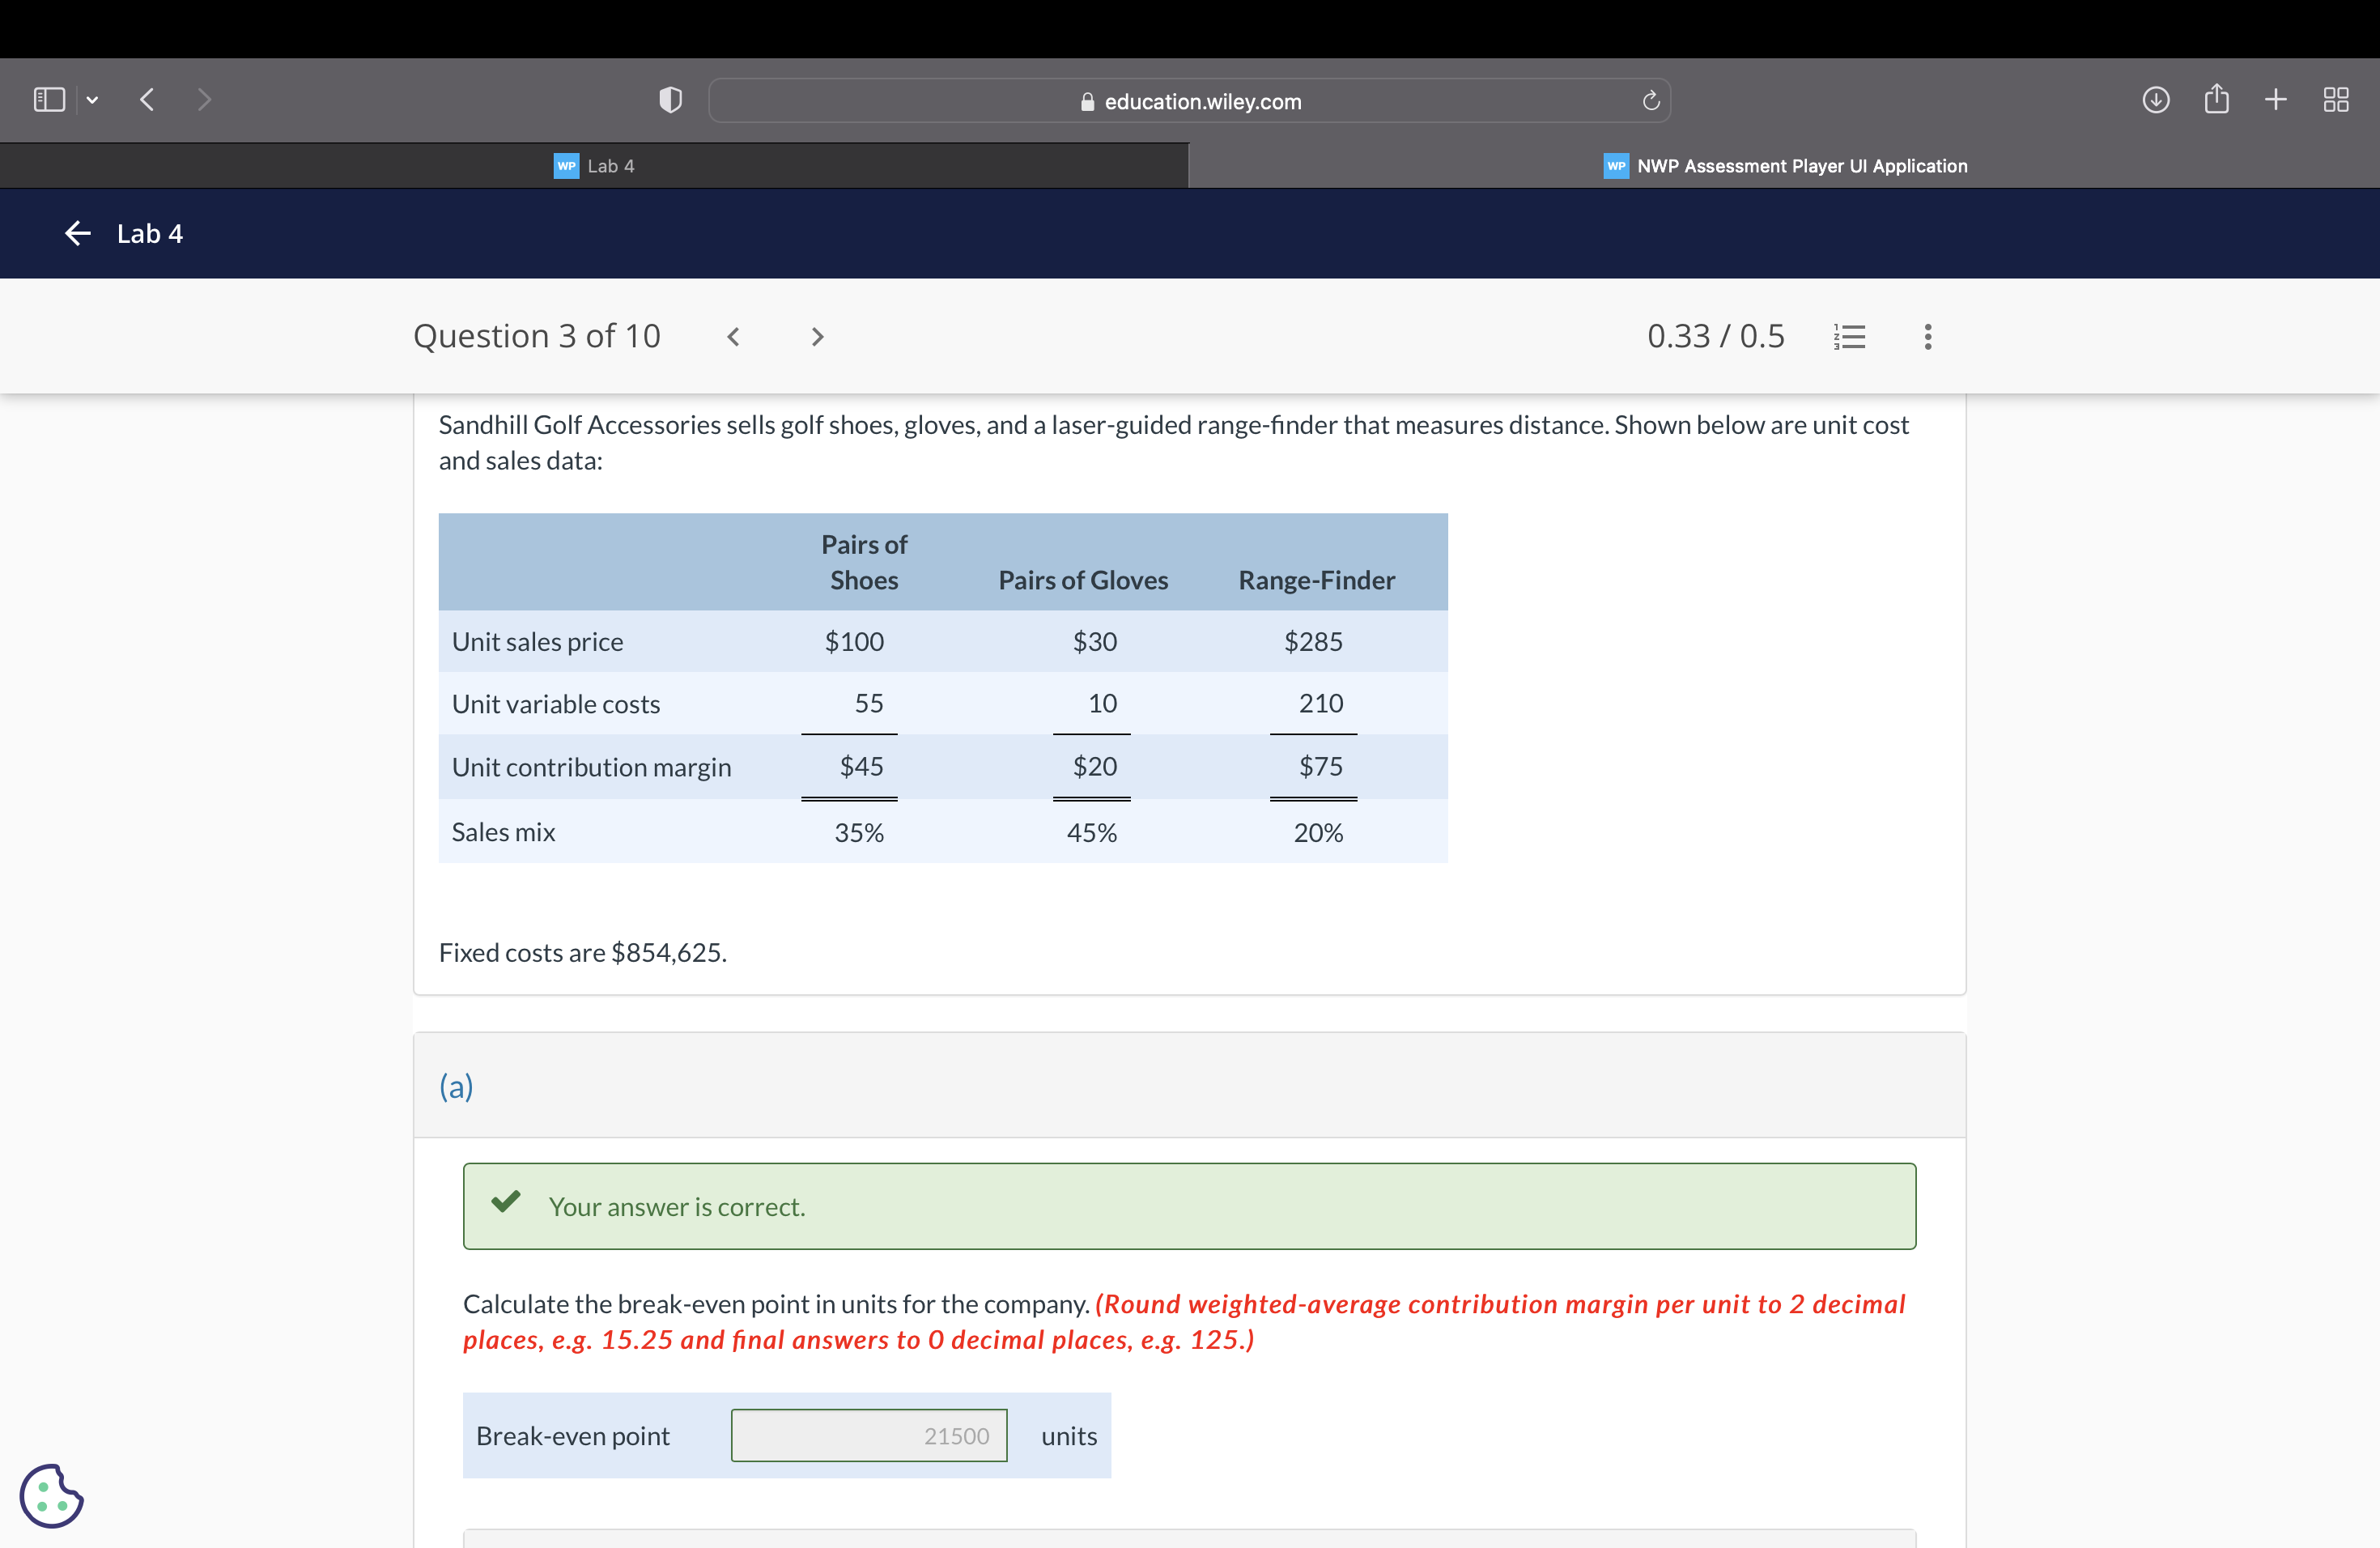Select the (a) section link
The image size is (2380, 1548).
pos(457,1086)
